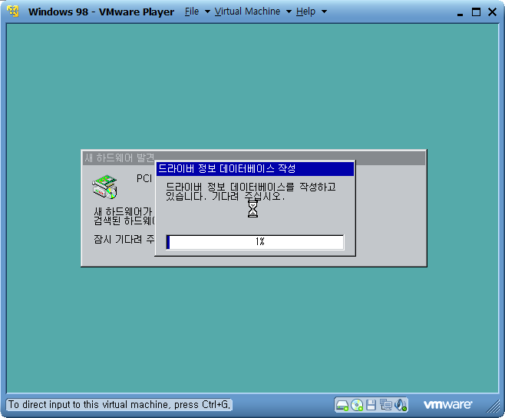Click the hard disk status icon
Screen dimensions: 505x418
point(342,405)
